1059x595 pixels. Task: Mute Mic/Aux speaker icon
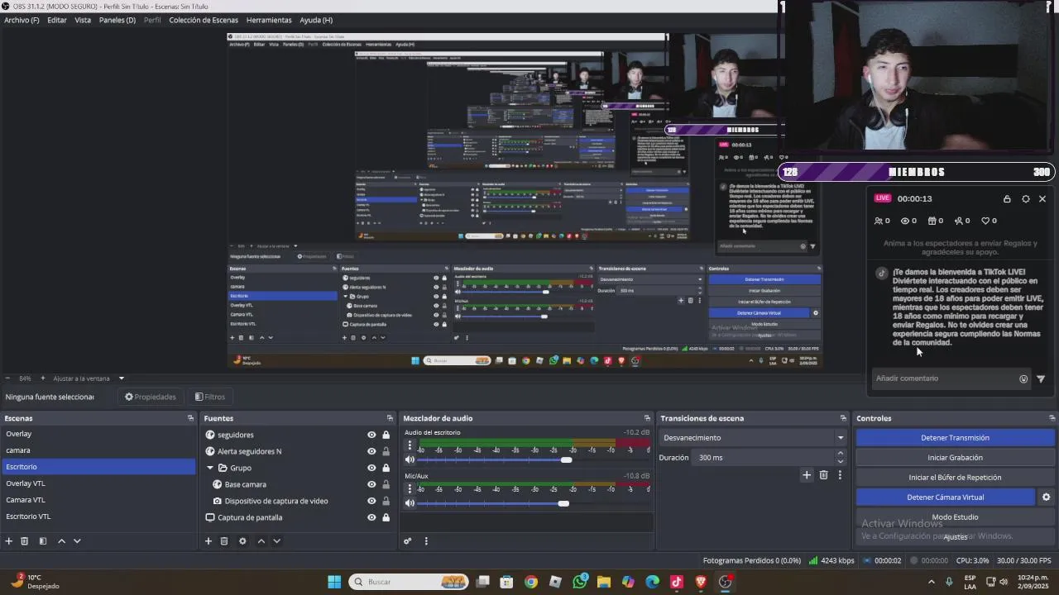point(410,503)
